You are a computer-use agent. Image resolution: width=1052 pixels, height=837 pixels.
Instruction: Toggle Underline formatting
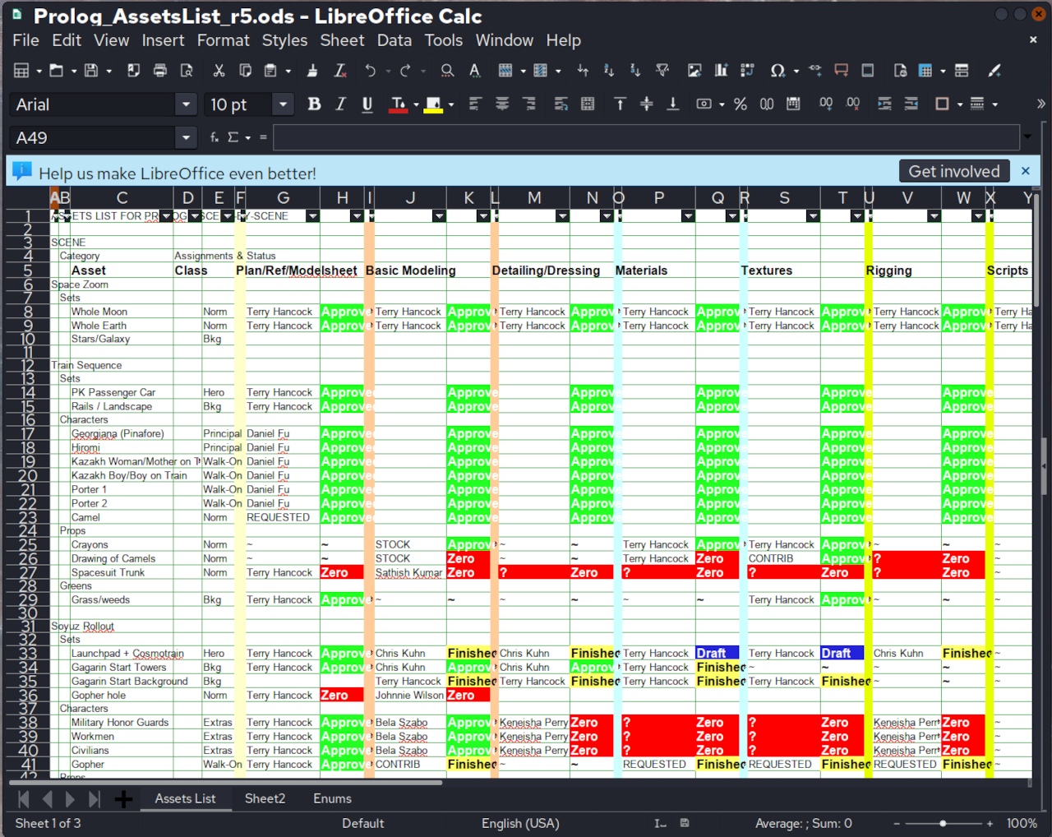pos(367,104)
